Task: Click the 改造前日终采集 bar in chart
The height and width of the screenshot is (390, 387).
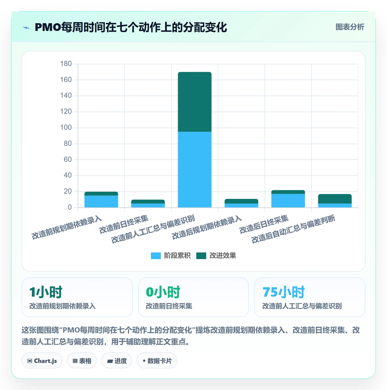Action: 148,204
